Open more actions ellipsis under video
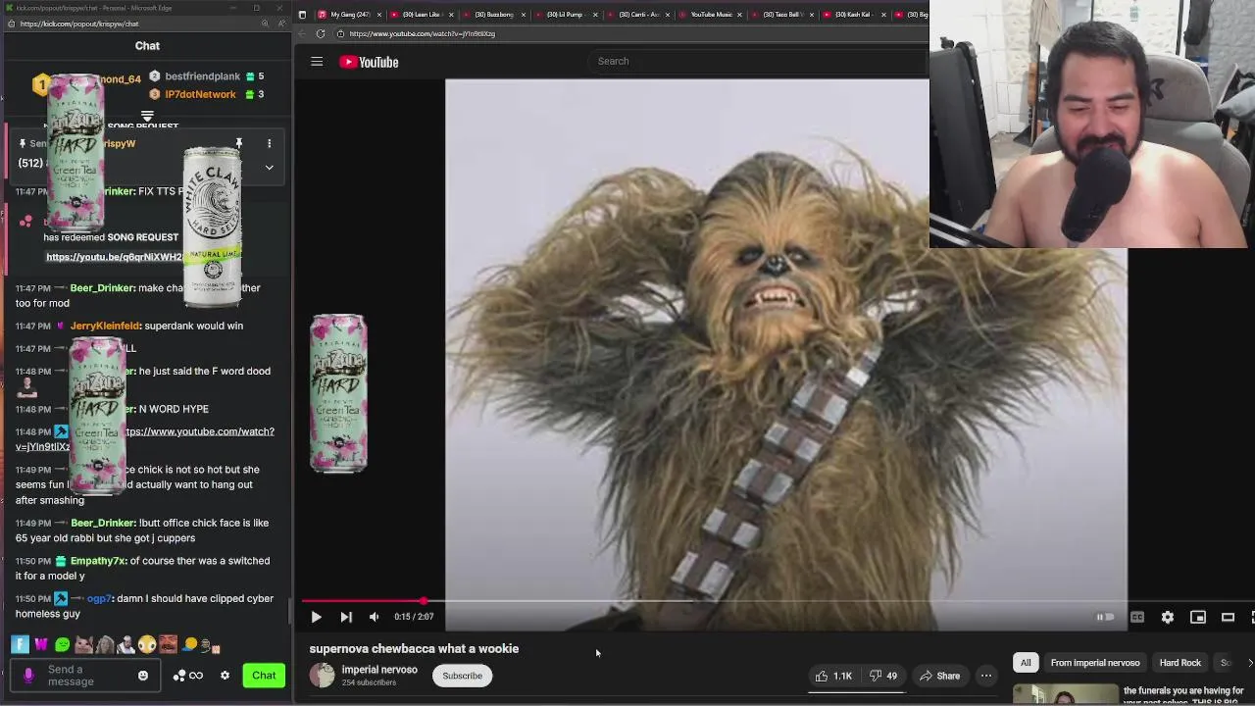The width and height of the screenshot is (1255, 706). pos(986,676)
